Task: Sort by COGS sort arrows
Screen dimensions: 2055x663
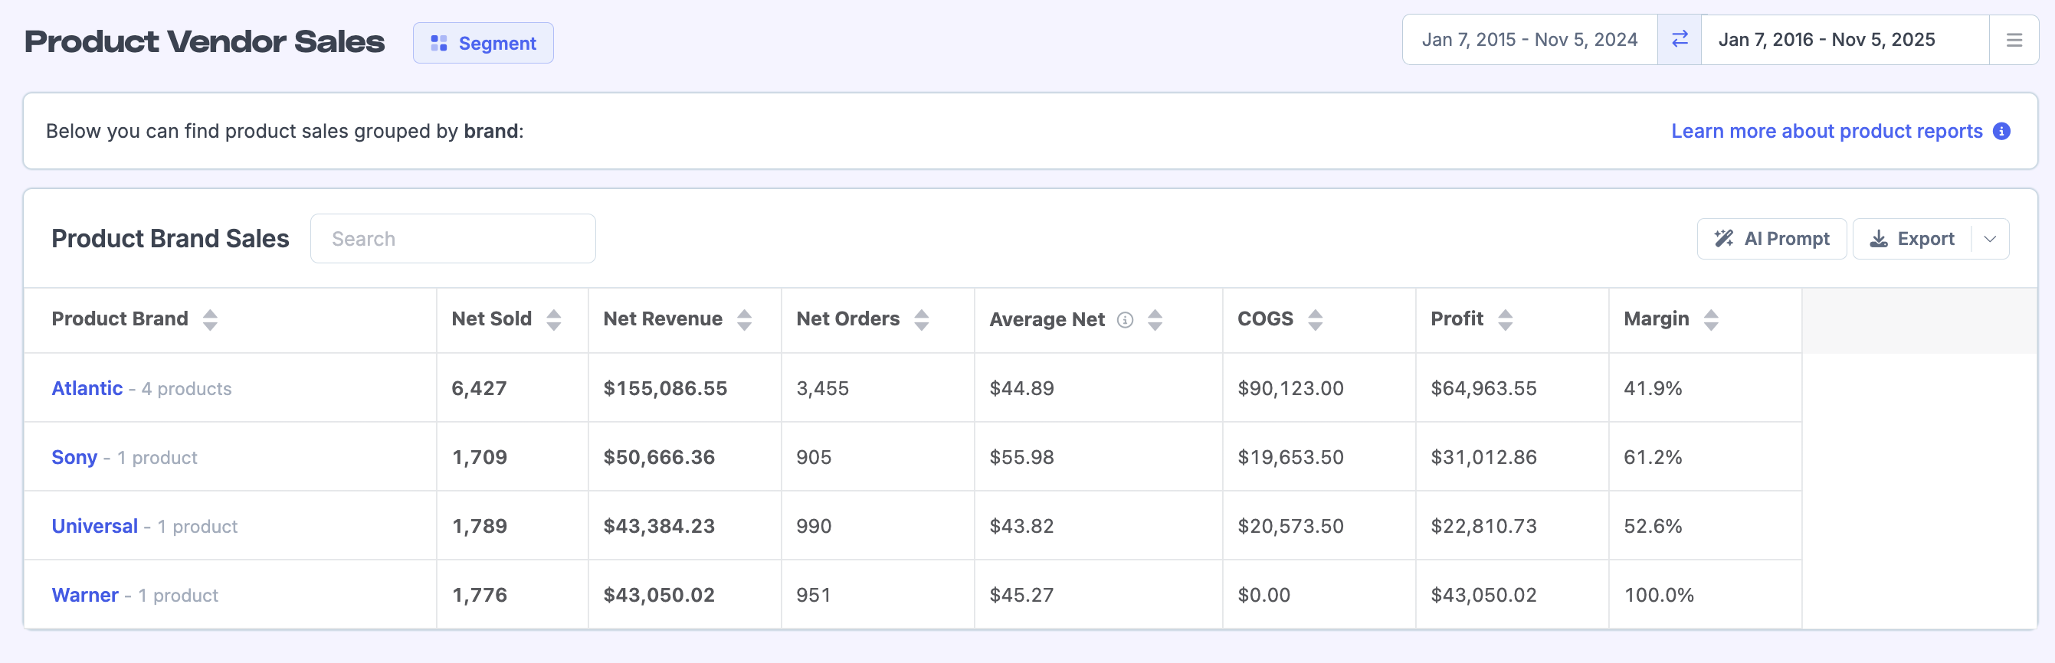Action: coord(1316,319)
